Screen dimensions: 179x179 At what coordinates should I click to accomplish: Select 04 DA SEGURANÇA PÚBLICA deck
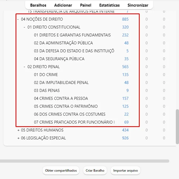(x=59, y=59)
